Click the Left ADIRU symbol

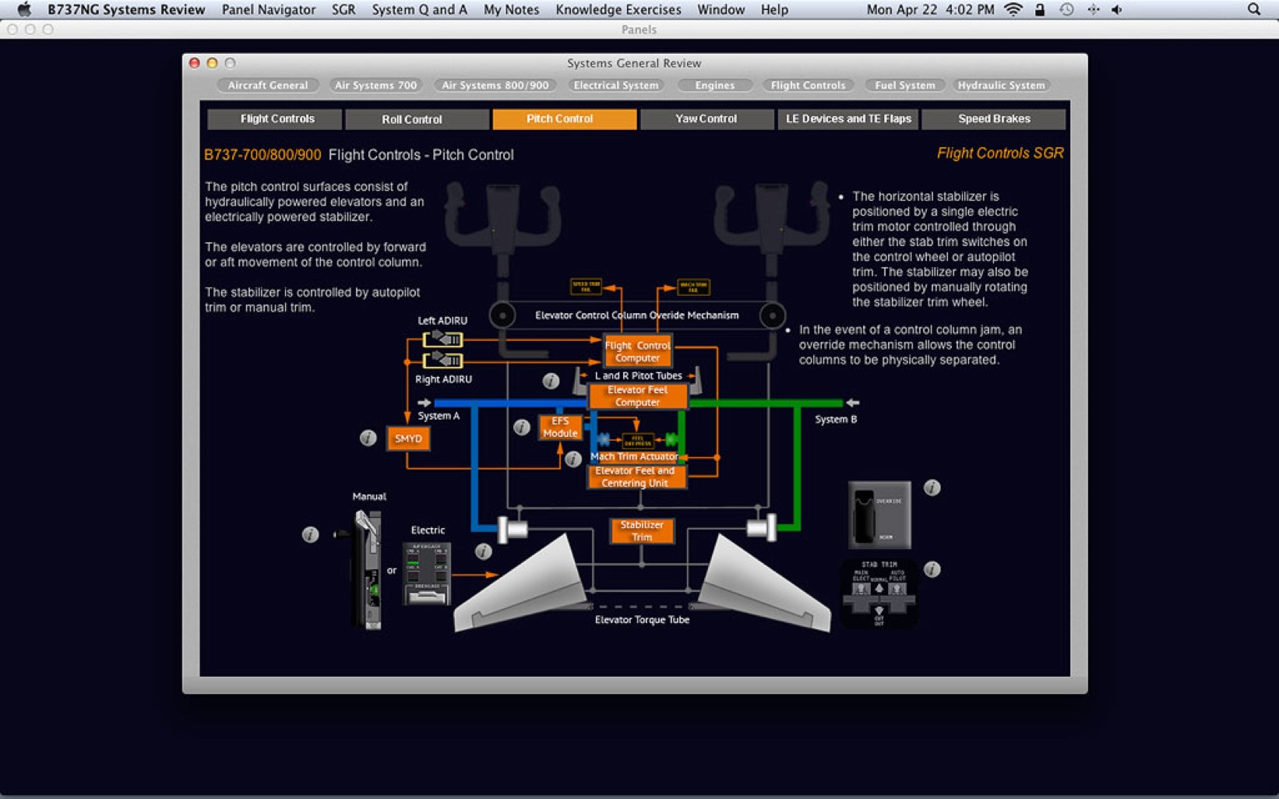(442, 339)
